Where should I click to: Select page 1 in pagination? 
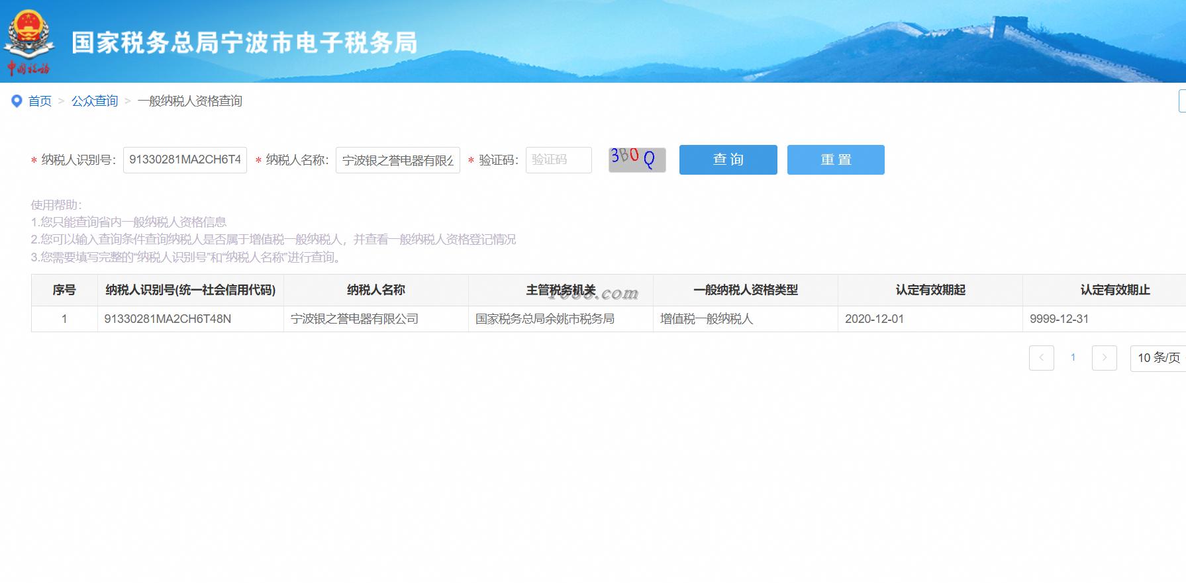point(1073,358)
